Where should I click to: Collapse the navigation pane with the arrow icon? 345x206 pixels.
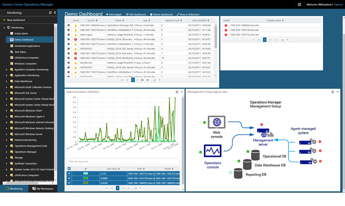tap(55, 13)
